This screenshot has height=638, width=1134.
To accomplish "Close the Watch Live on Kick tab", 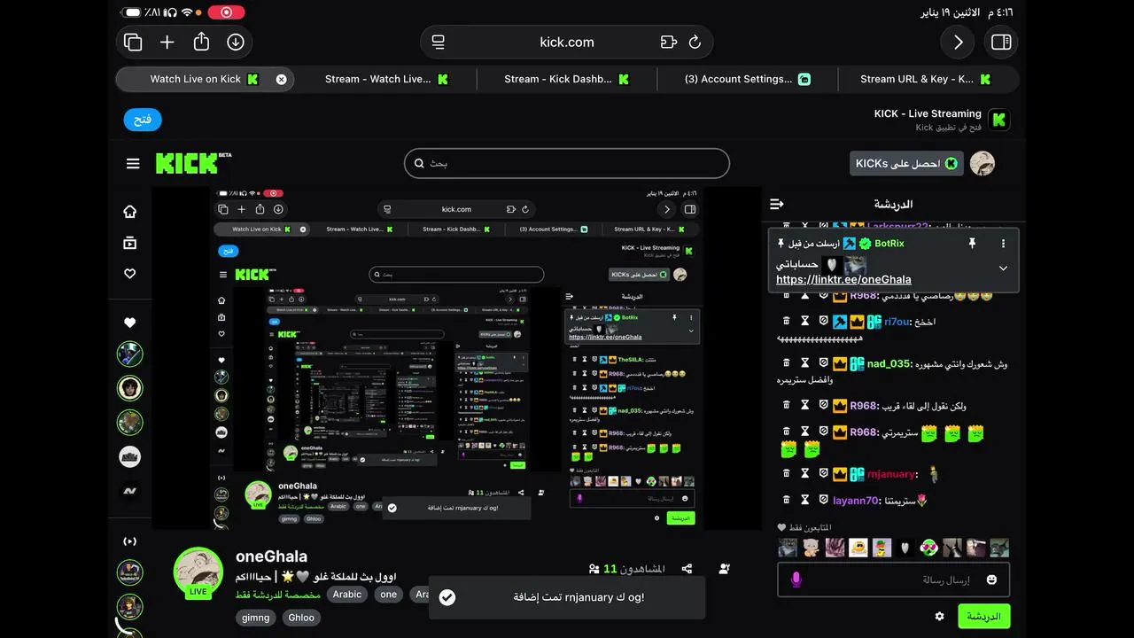I will [281, 79].
